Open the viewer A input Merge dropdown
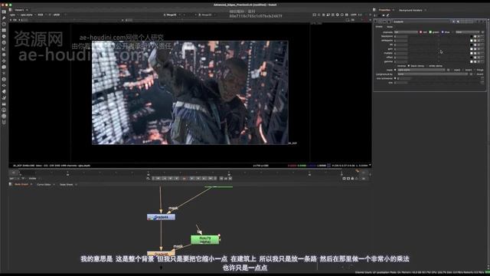This screenshot has width=490, height=276. point(172,15)
